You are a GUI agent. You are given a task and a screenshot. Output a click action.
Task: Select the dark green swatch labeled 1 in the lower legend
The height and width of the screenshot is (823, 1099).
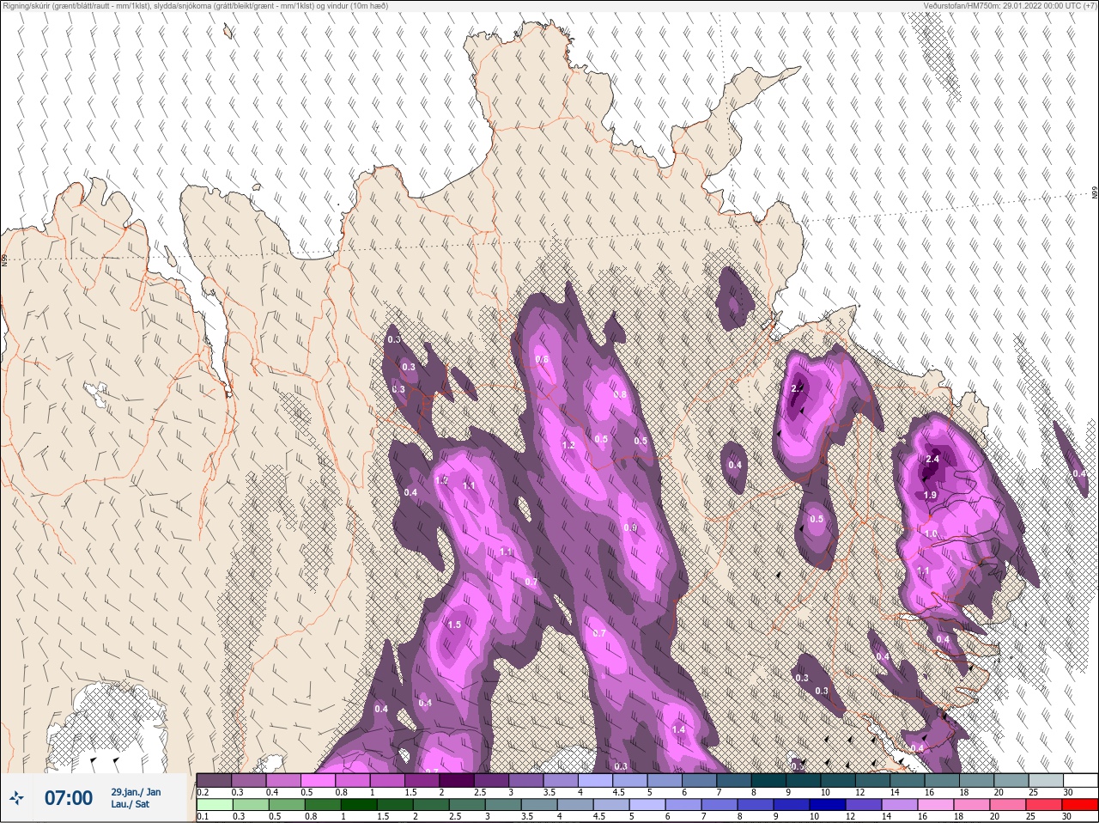359,804
